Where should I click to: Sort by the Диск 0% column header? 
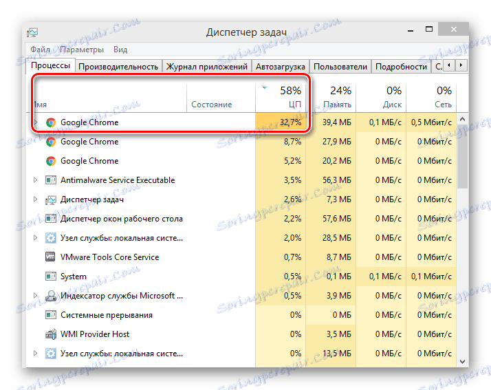click(x=381, y=98)
